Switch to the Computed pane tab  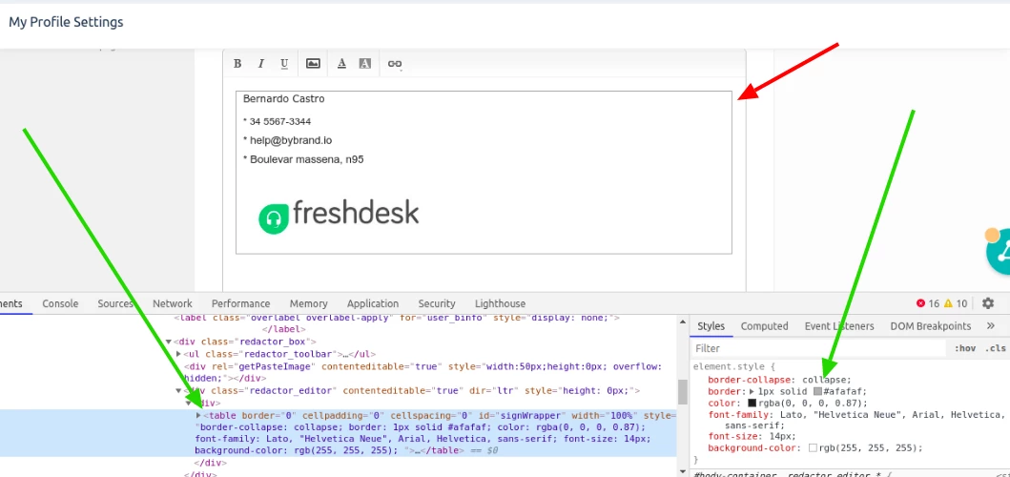765,326
